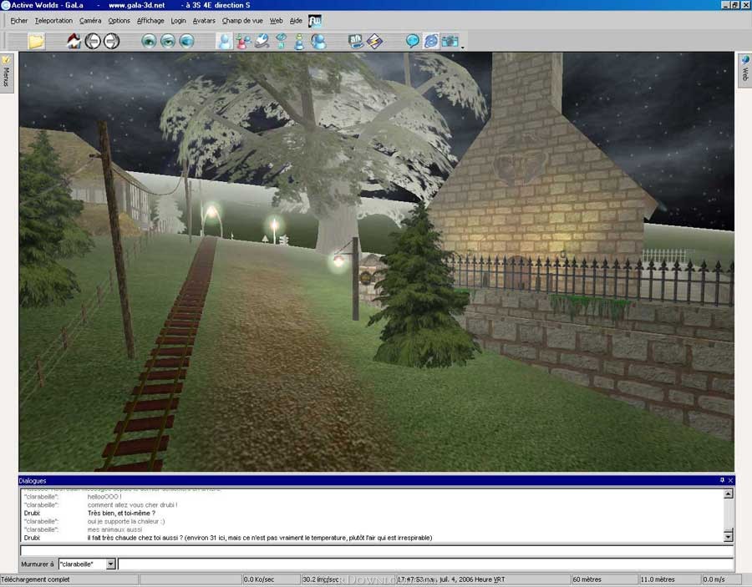
Task: Click the AFK toolbar icon
Action: click(x=357, y=41)
